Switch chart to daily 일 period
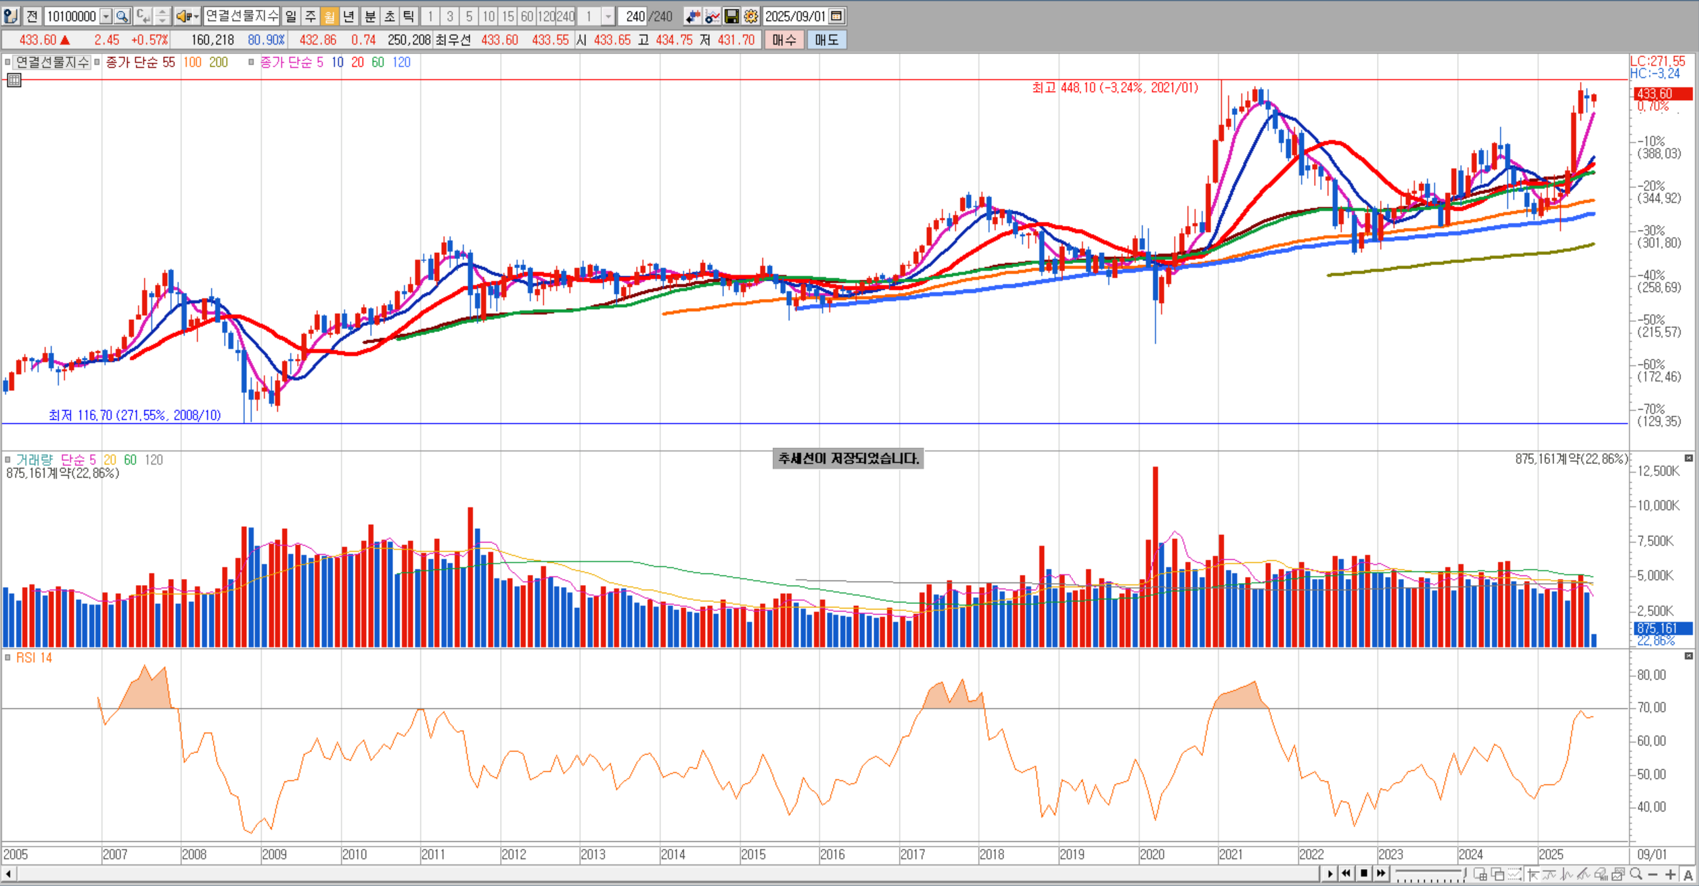The width and height of the screenshot is (1699, 886). coord(290,16)
